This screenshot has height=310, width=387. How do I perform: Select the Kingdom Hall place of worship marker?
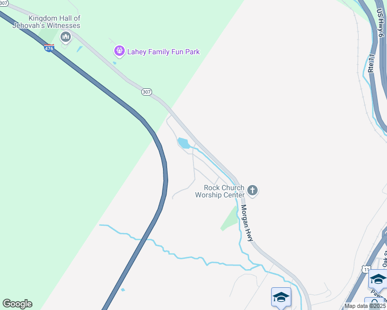pyautogui.click(x=65, y=37)
